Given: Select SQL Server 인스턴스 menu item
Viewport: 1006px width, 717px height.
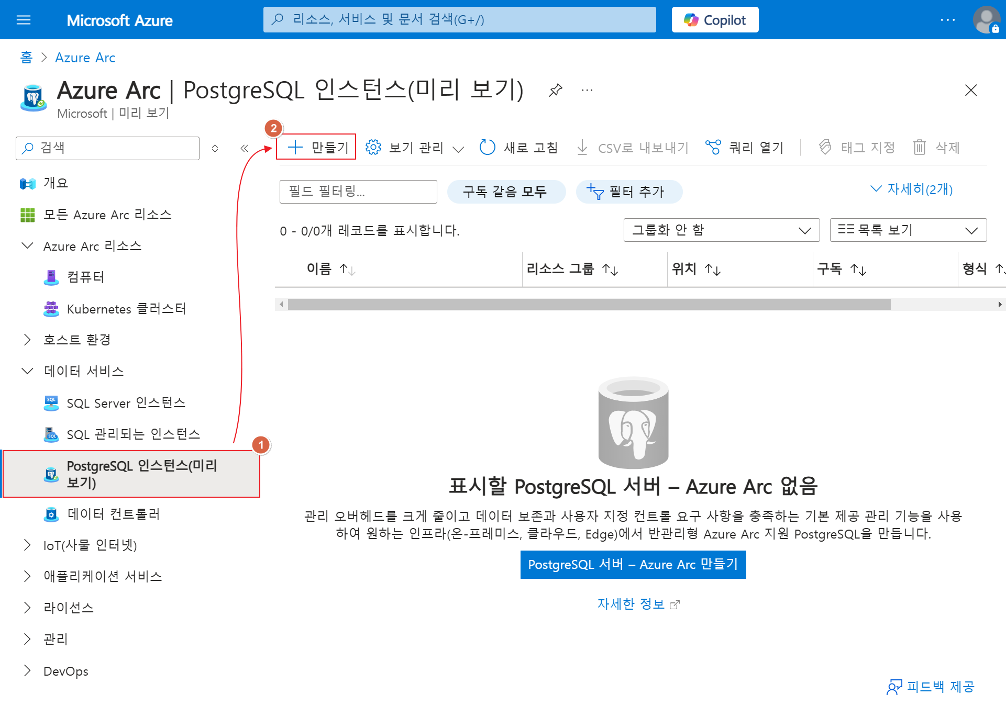Looking at the screenshot, I should (126, 403).
